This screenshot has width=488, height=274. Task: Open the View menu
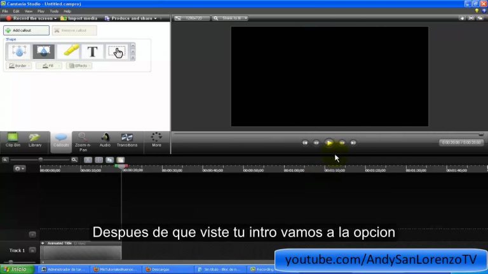[29, 11]
